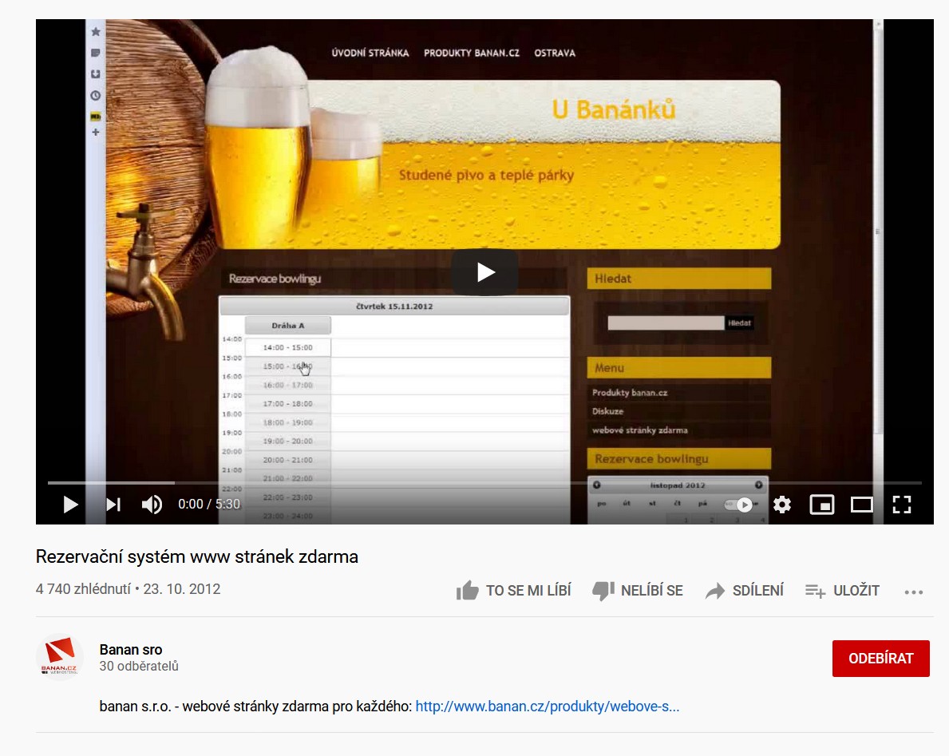
Task: Open the more actions menu (three dots)
Action: coord(911,590)
